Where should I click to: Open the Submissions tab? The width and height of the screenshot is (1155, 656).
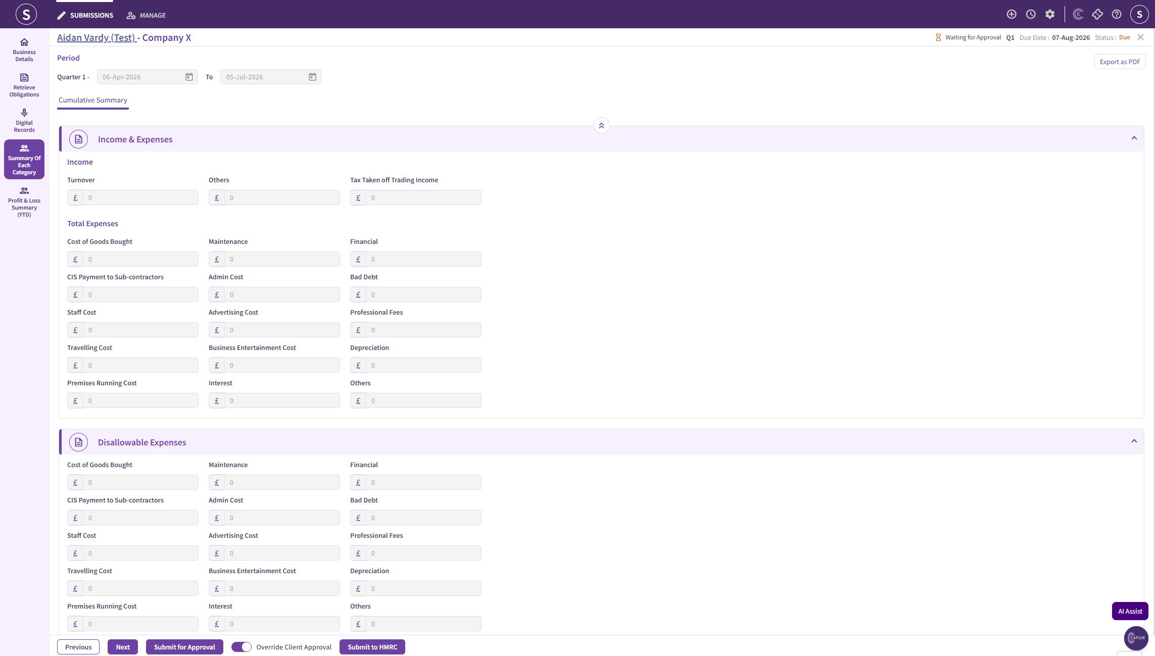point(85,15)
